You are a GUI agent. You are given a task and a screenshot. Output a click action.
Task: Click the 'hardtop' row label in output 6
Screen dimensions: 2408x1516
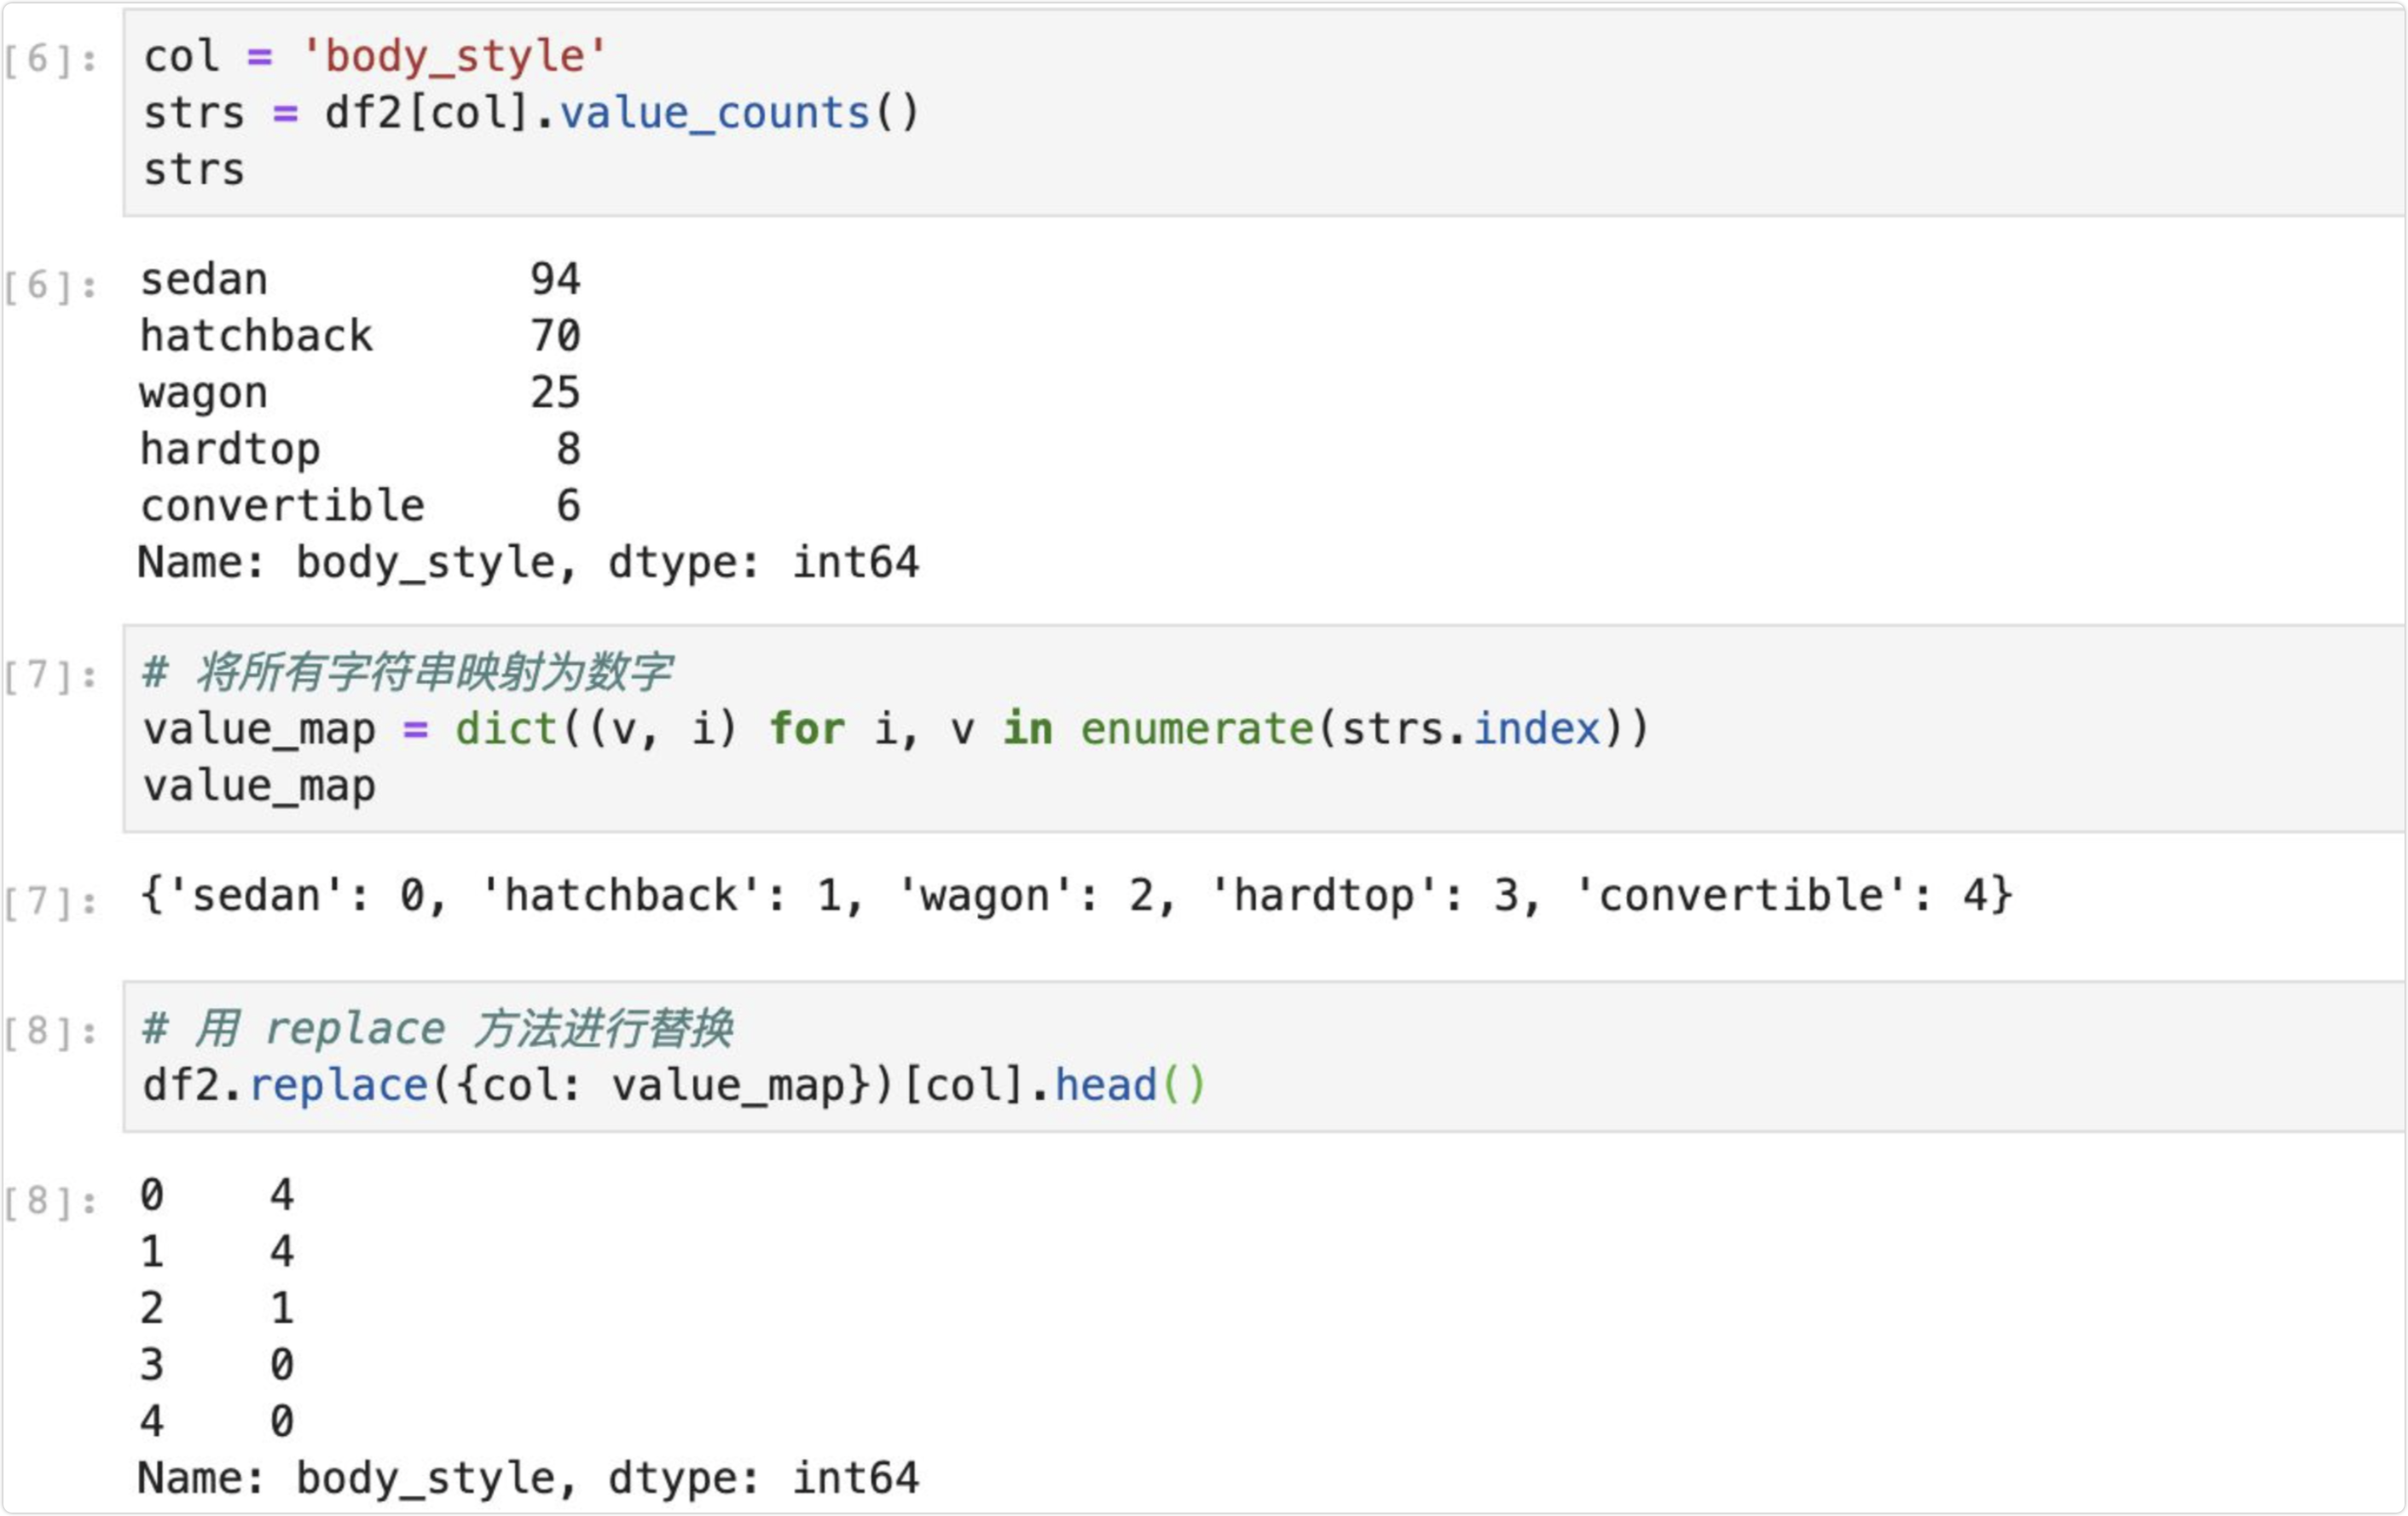pyautogui.click(x=230, y=449)
